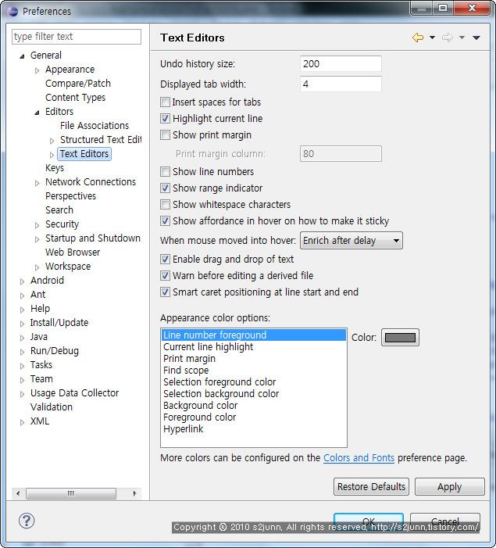Viewport: 496px width, 548px height.
Task: Expand Startup and Shutdown node
Action: coord(37,239)
